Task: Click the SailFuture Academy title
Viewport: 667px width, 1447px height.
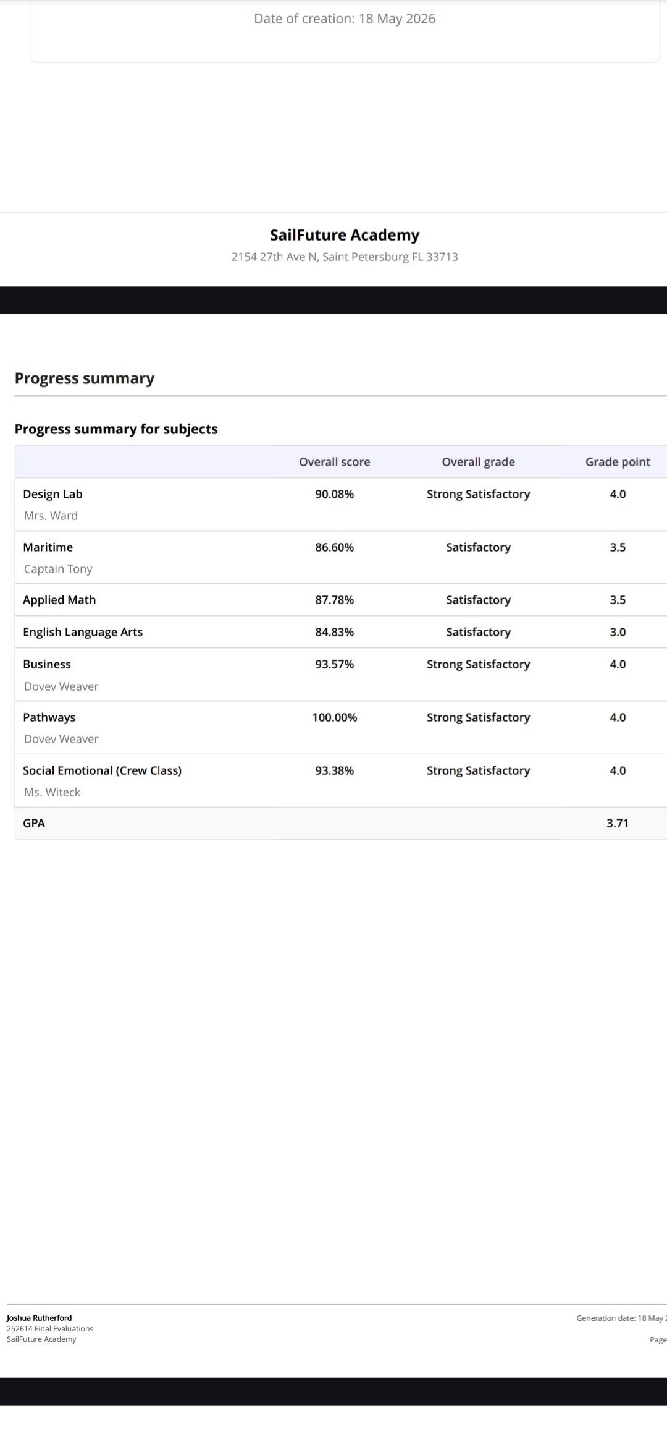Action: 345,235
